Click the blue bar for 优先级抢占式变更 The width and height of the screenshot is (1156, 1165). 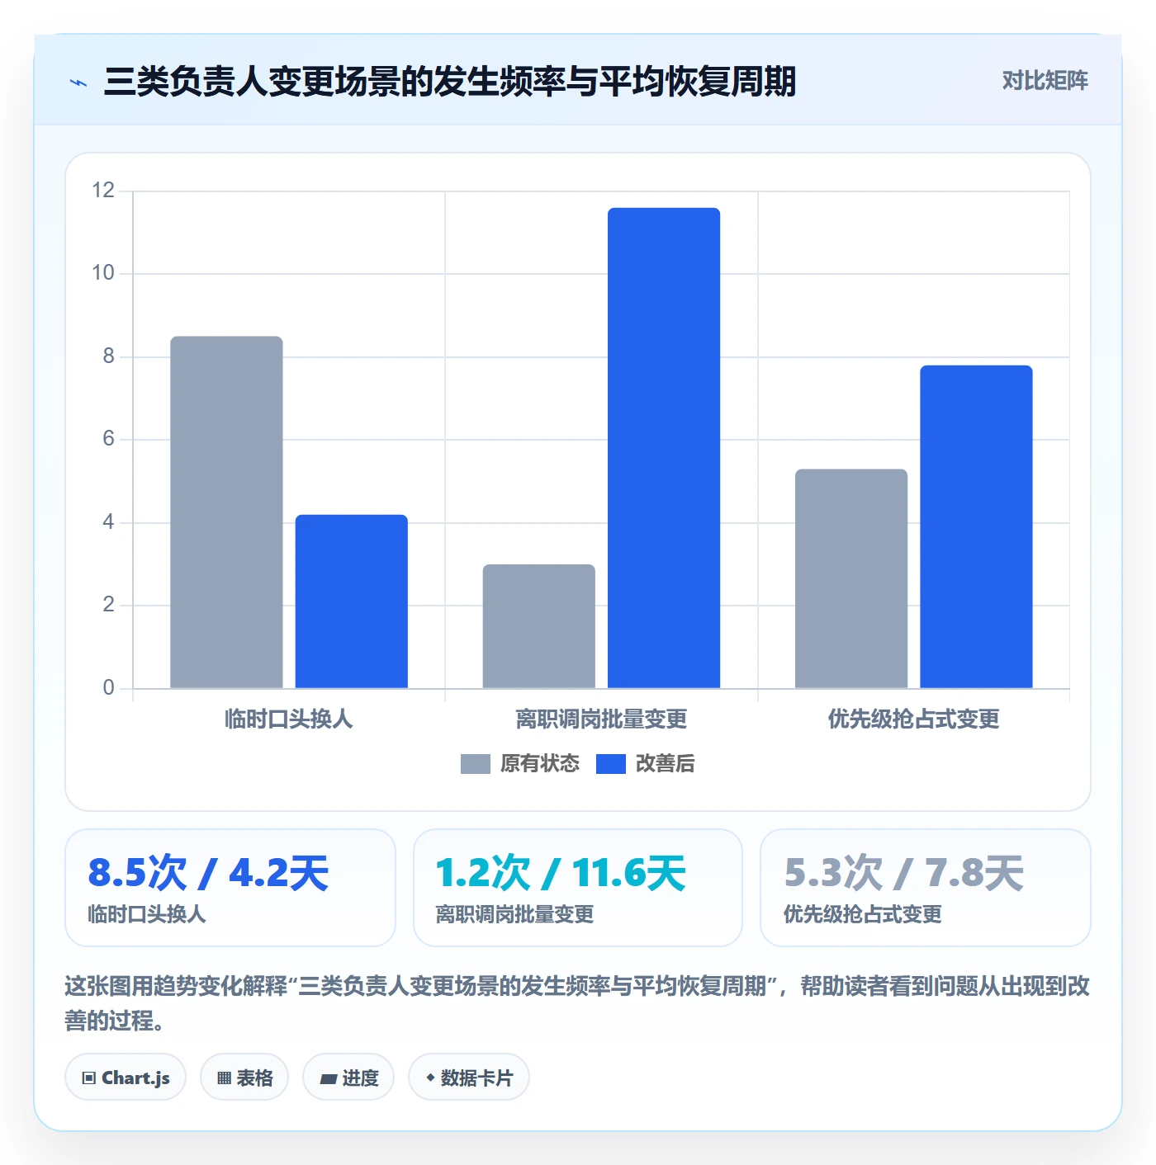pyautogui.click(x=977, y=526)
